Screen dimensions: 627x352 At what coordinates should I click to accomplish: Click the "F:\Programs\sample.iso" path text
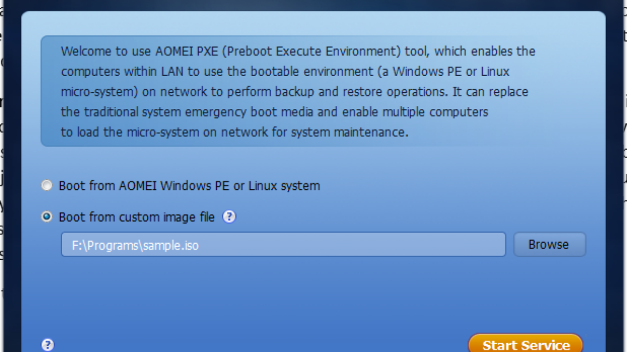tap(135, 245)
